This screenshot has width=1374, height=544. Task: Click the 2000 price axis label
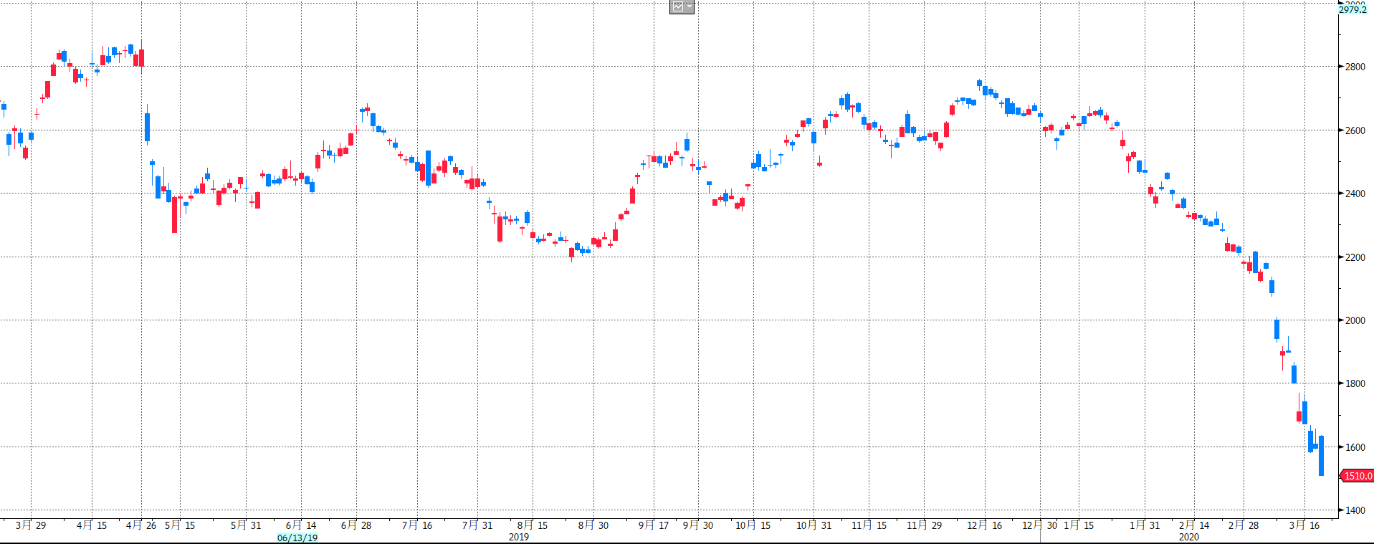[x=1355, y=320]
